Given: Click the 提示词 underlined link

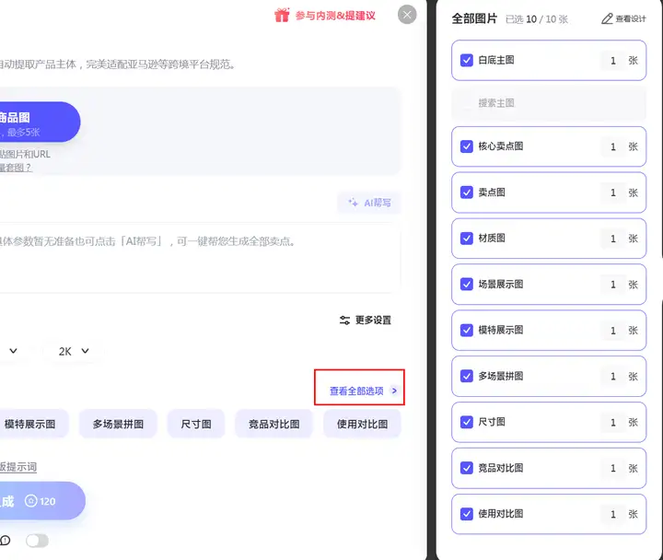Looking at the screenshot, I should point(17,467).
